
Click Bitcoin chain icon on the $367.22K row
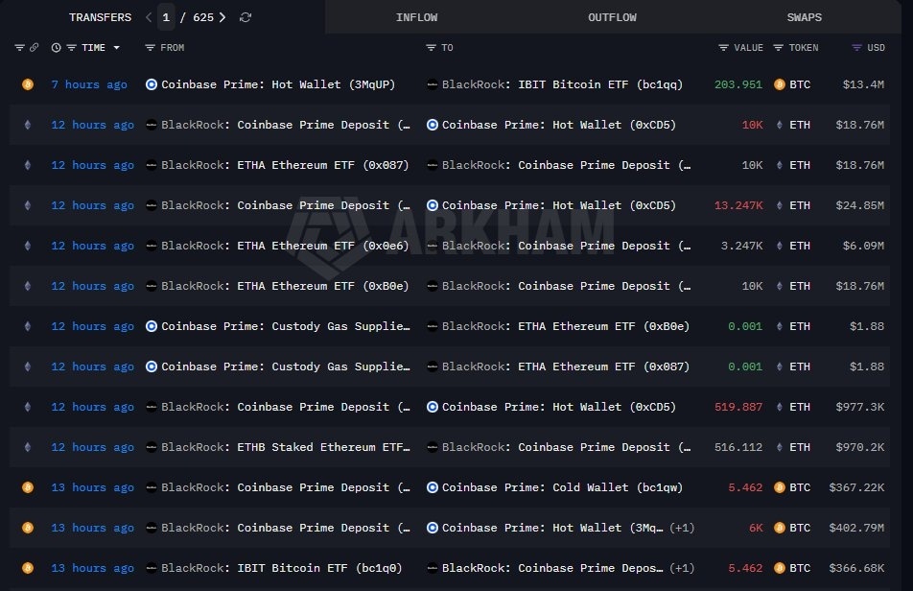click(28, 487)
